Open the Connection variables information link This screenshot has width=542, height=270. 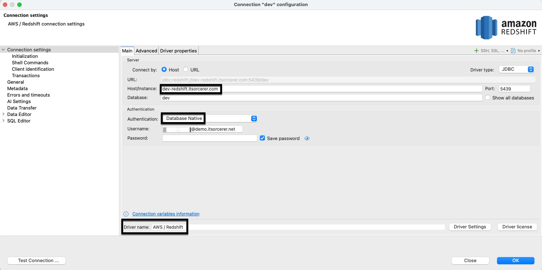pos(166,214)
